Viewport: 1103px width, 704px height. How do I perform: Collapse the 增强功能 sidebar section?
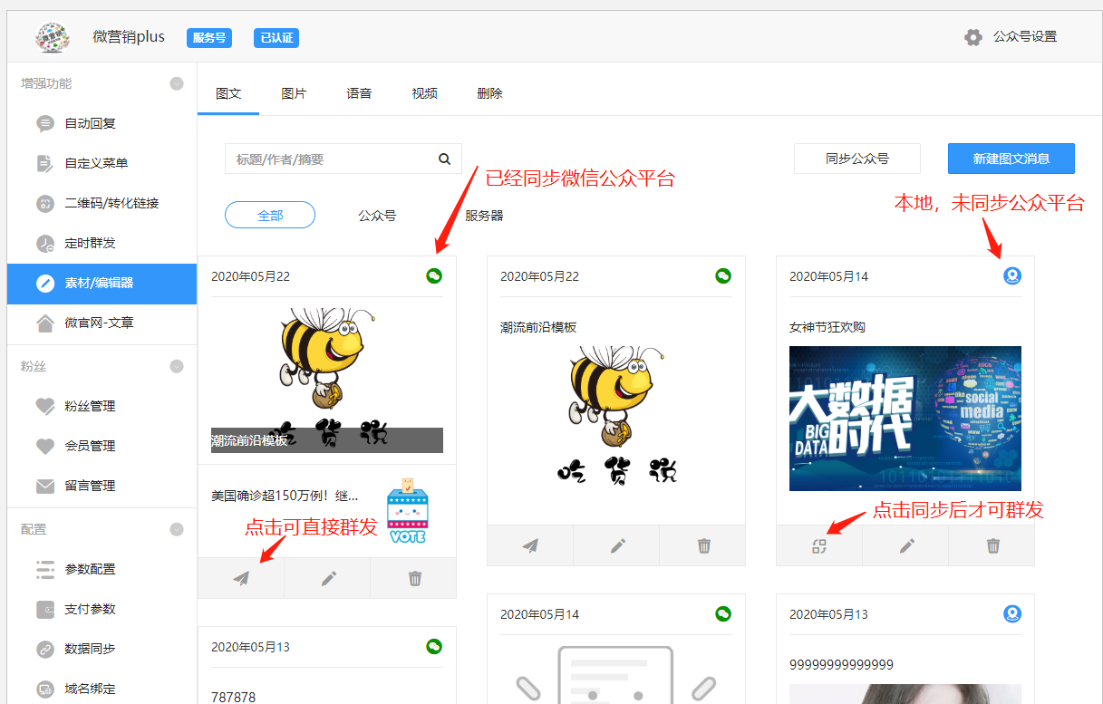(x=177, y=83)
